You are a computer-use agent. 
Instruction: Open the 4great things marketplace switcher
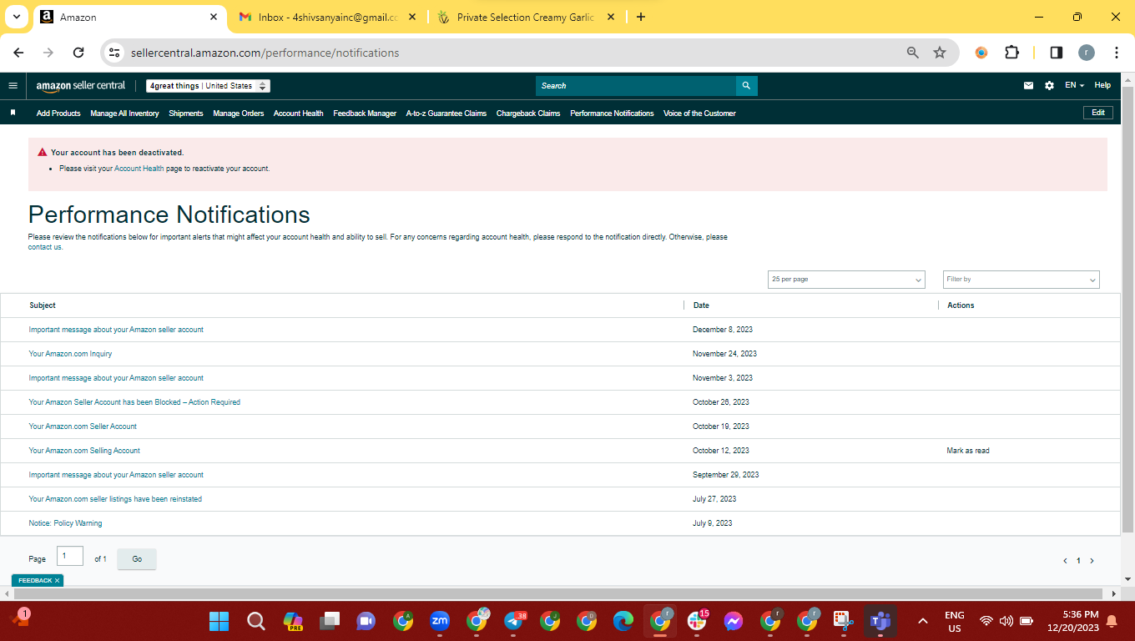pos(208,86)
